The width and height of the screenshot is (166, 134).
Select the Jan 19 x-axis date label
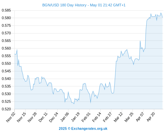tap(75, 117)
